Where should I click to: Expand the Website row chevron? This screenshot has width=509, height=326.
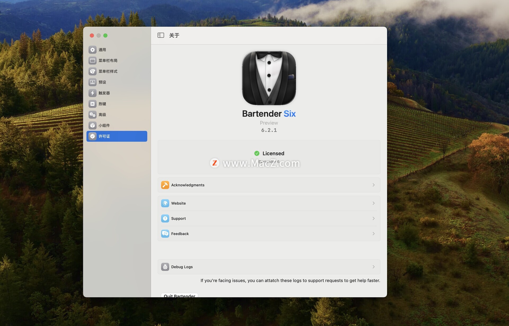(373, 203)
